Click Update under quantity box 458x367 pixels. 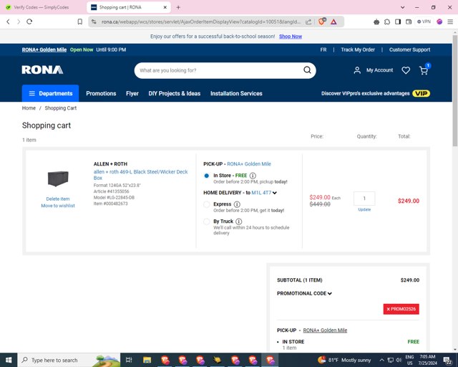364,209
